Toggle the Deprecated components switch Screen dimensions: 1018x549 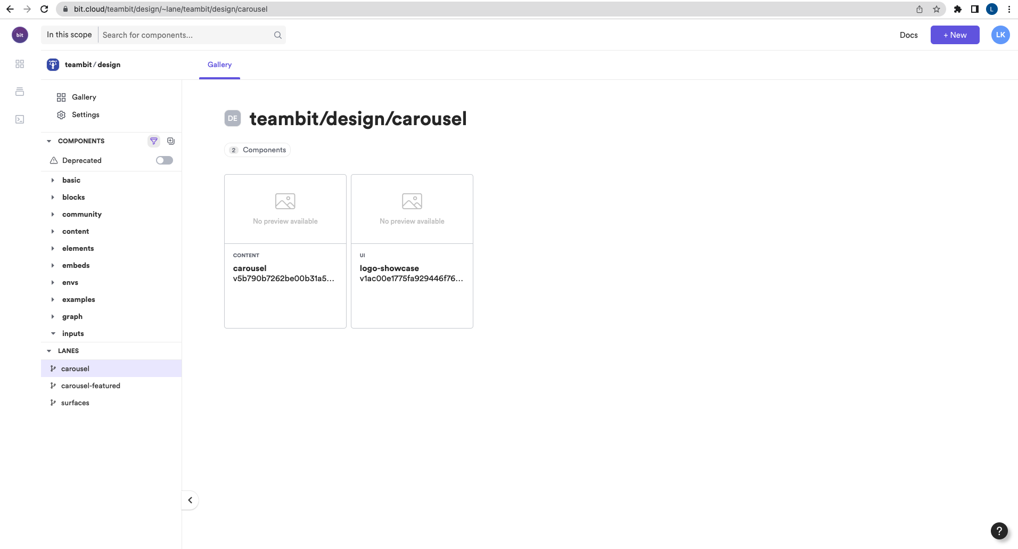pos(164,160)
